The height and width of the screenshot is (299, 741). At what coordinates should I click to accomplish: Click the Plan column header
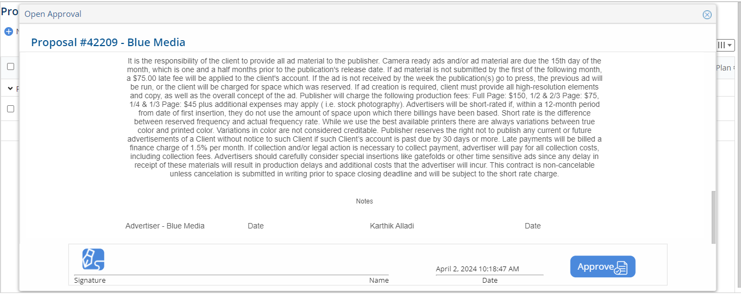point(724,68)
